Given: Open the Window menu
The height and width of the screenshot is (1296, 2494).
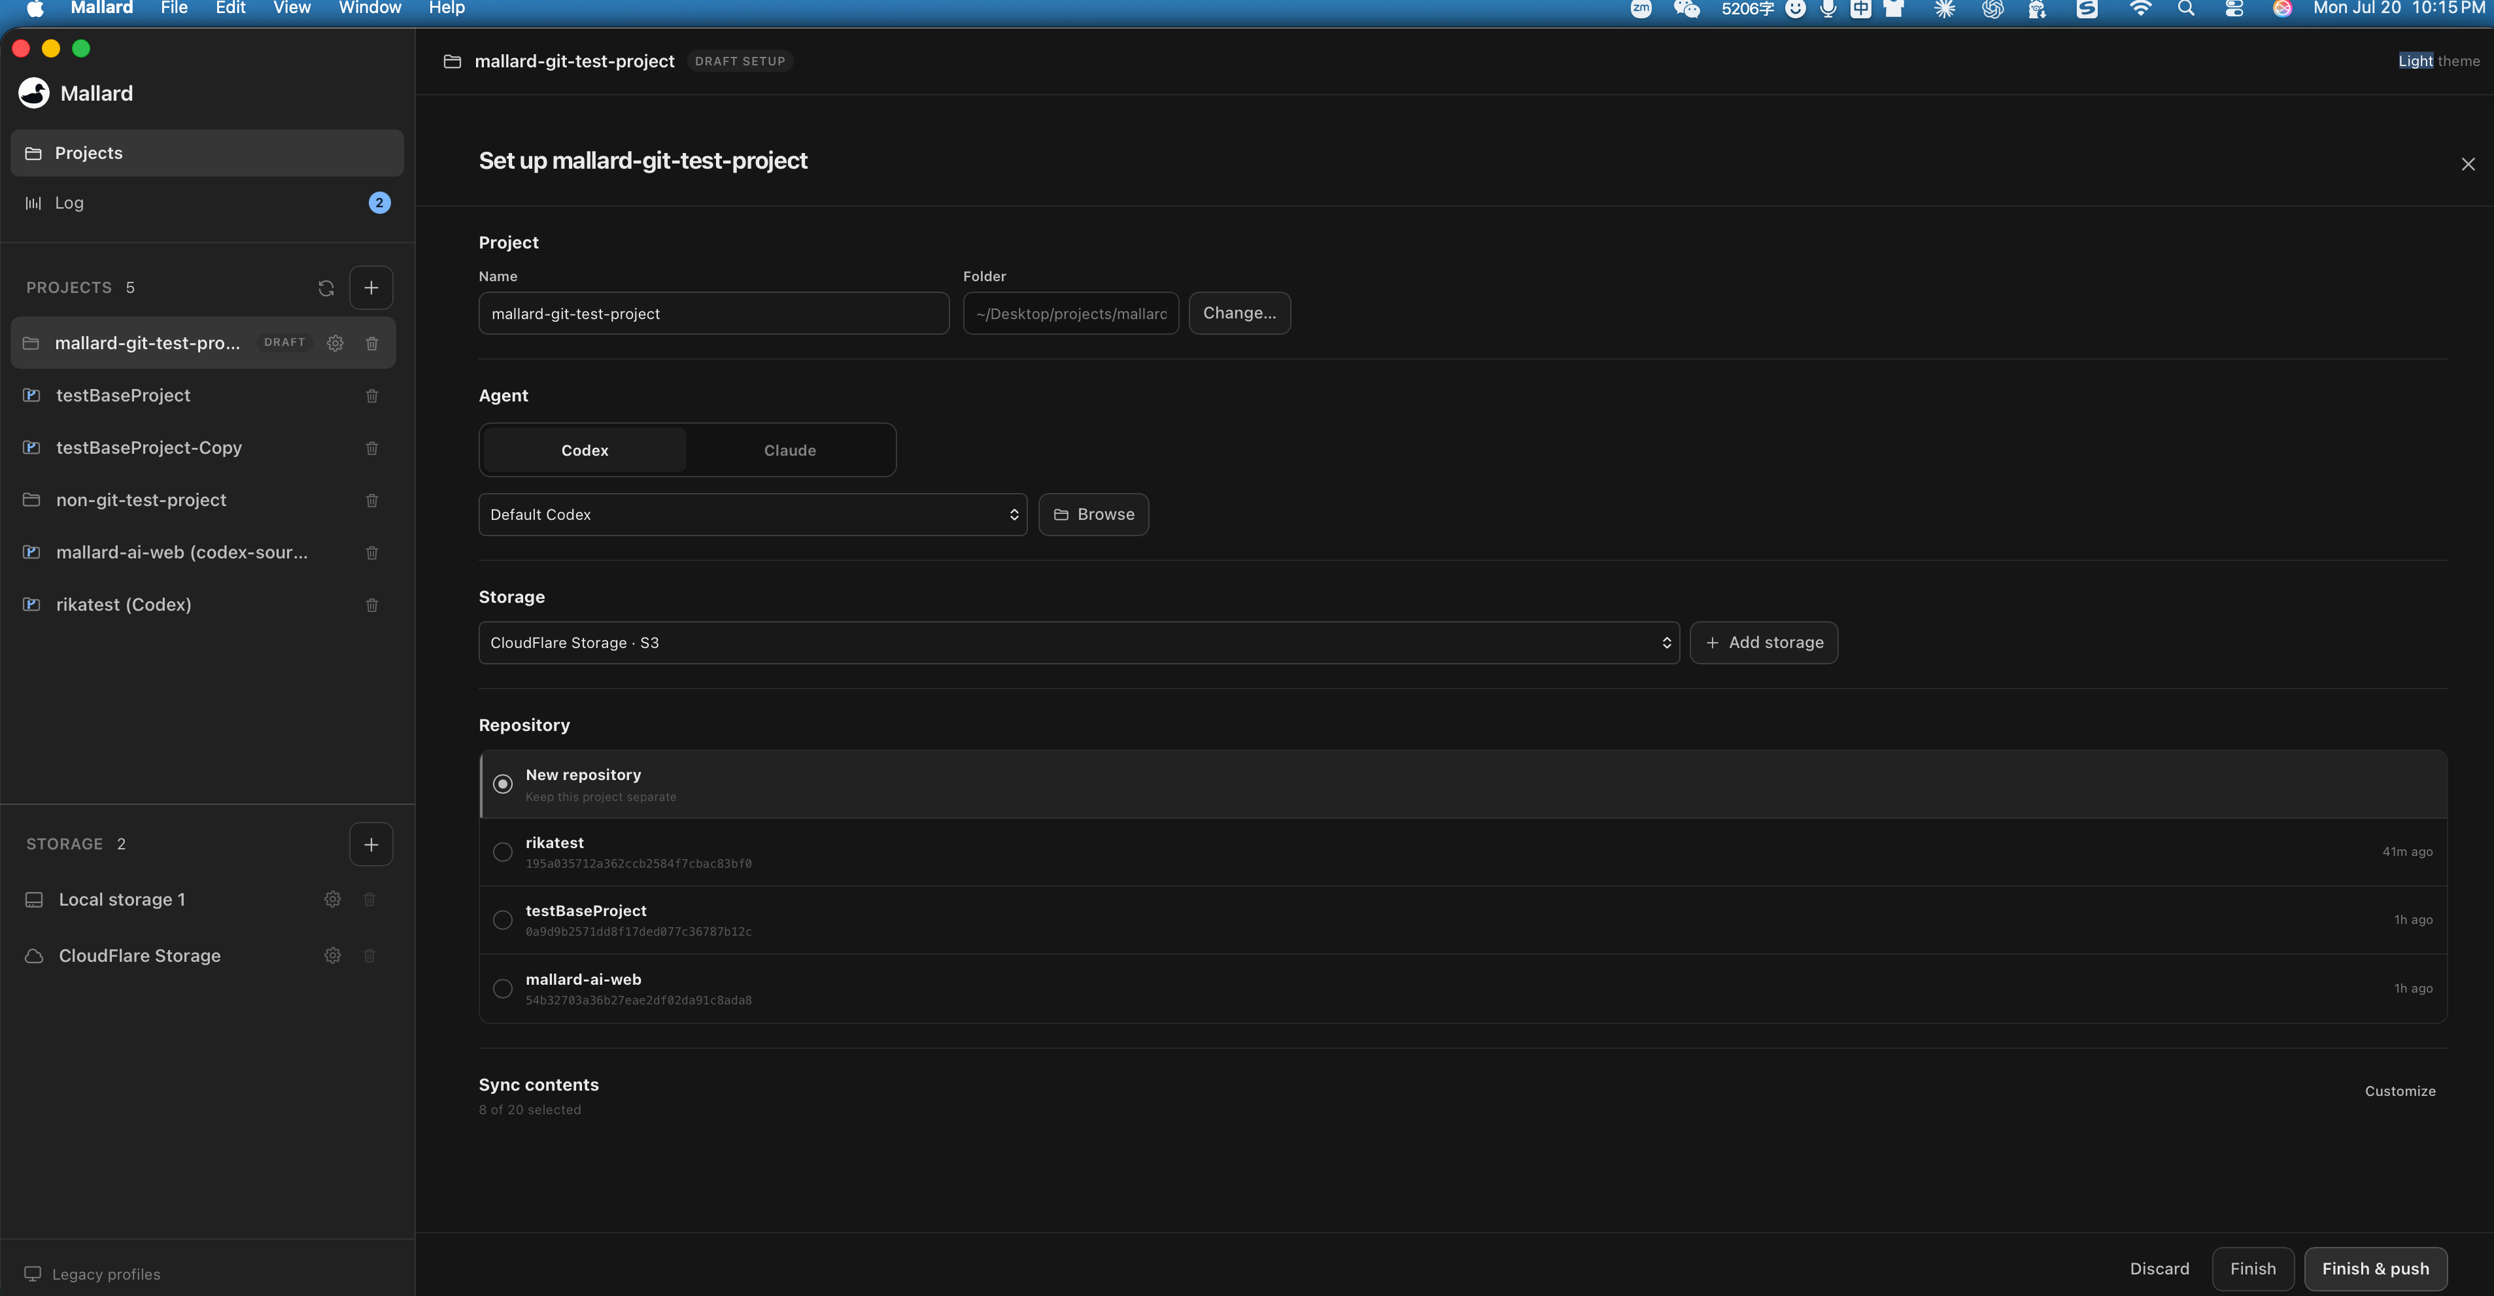Looking at the screenshot, I should [370, 9].
